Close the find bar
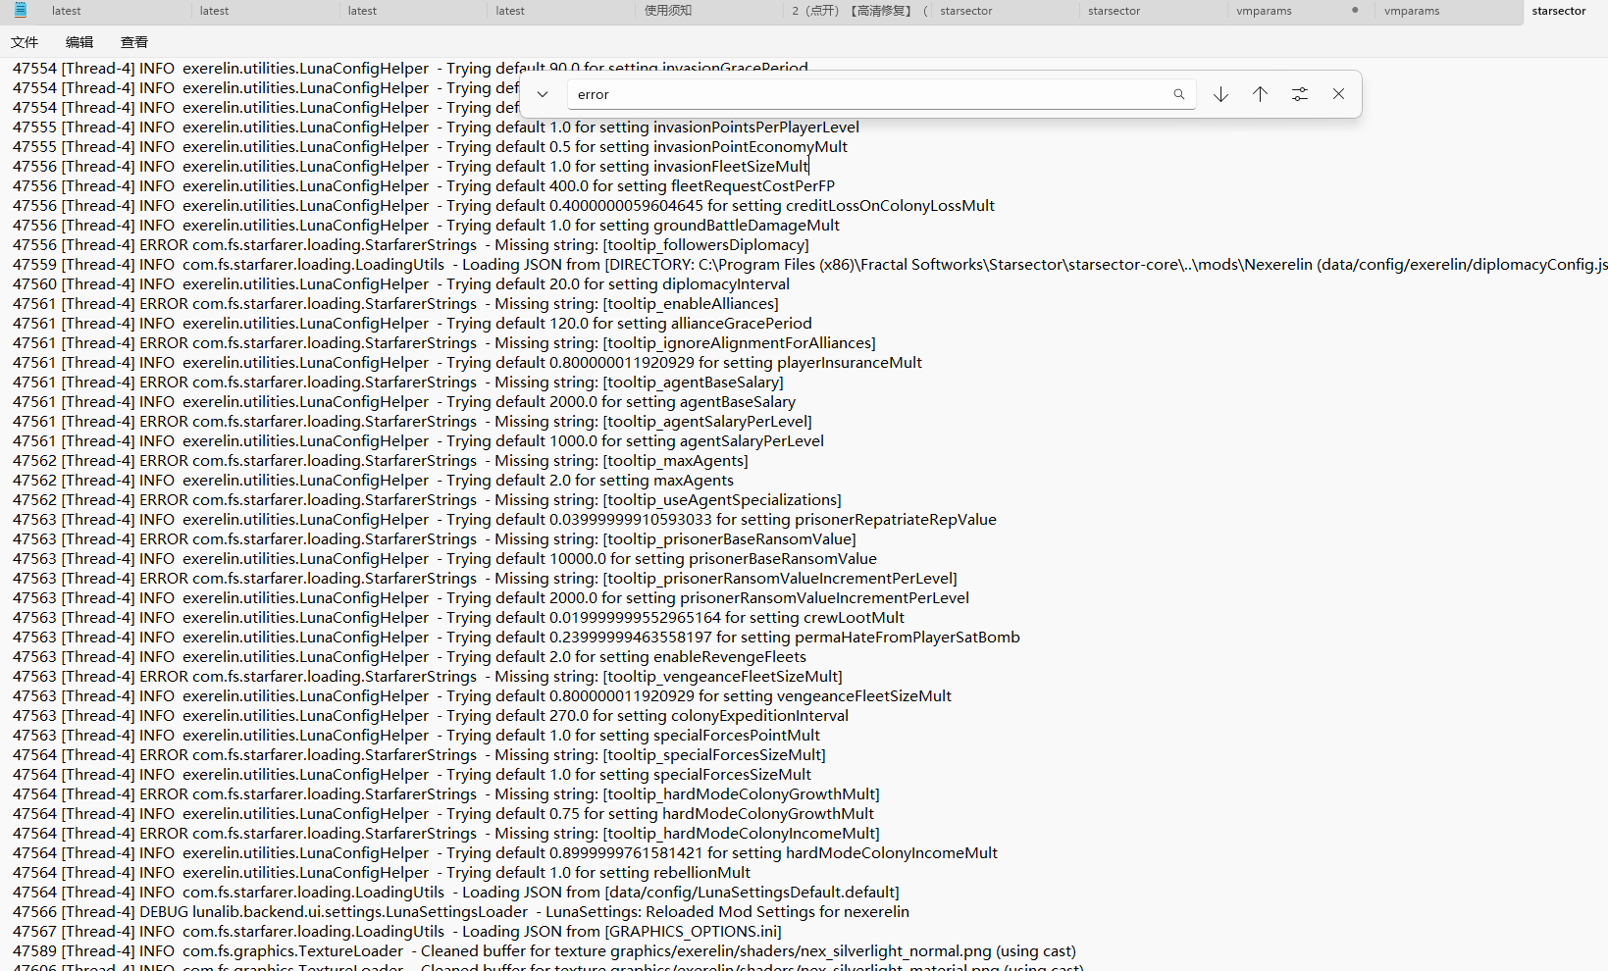1608x971 pixels. [1338, 94]
